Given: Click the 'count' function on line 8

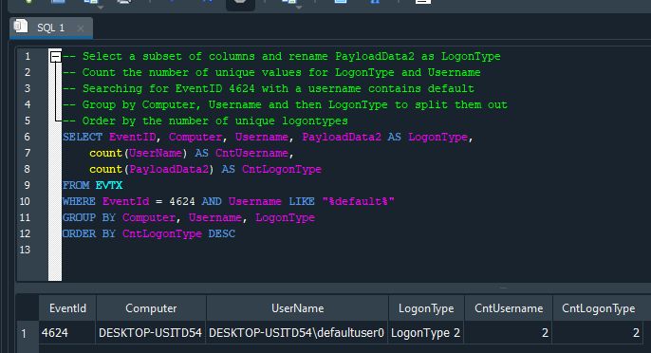Looking at the screenshot, I should [x=105, y=169].
